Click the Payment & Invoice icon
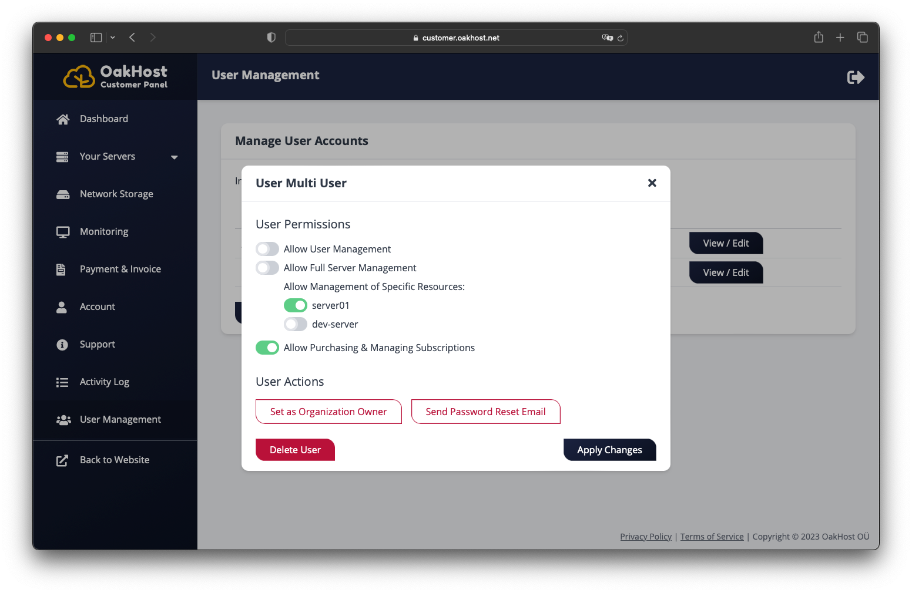The width and height of the screenshot is (912, 593). pos(62,269)
